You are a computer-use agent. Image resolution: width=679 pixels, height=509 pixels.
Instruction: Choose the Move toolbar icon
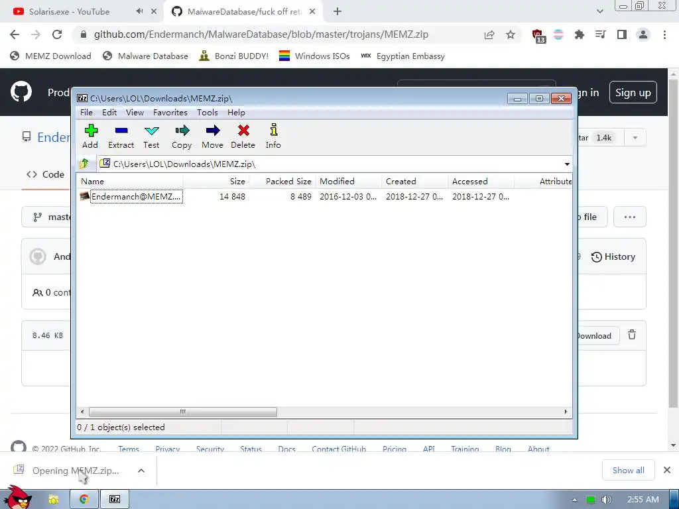pos(213,137)
